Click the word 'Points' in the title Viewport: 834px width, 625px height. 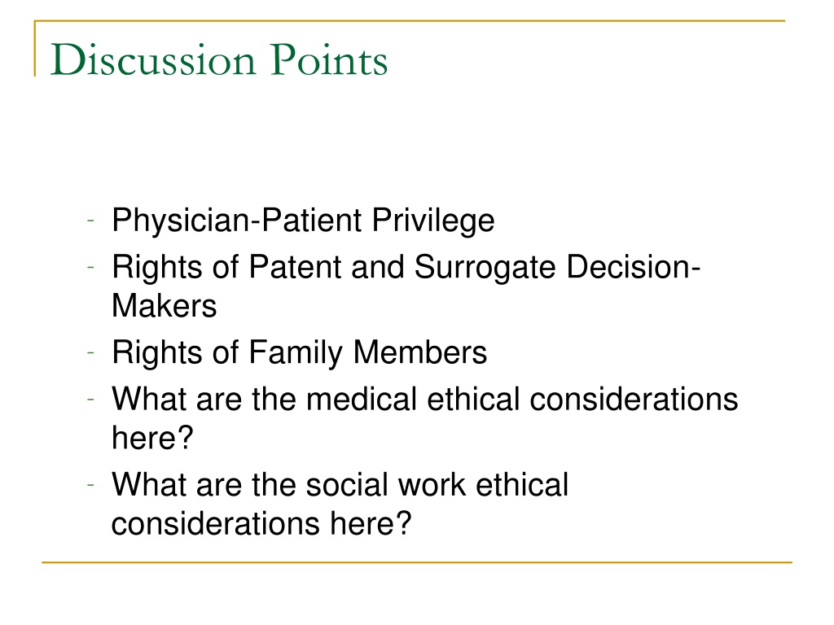(x=329, y=59)
